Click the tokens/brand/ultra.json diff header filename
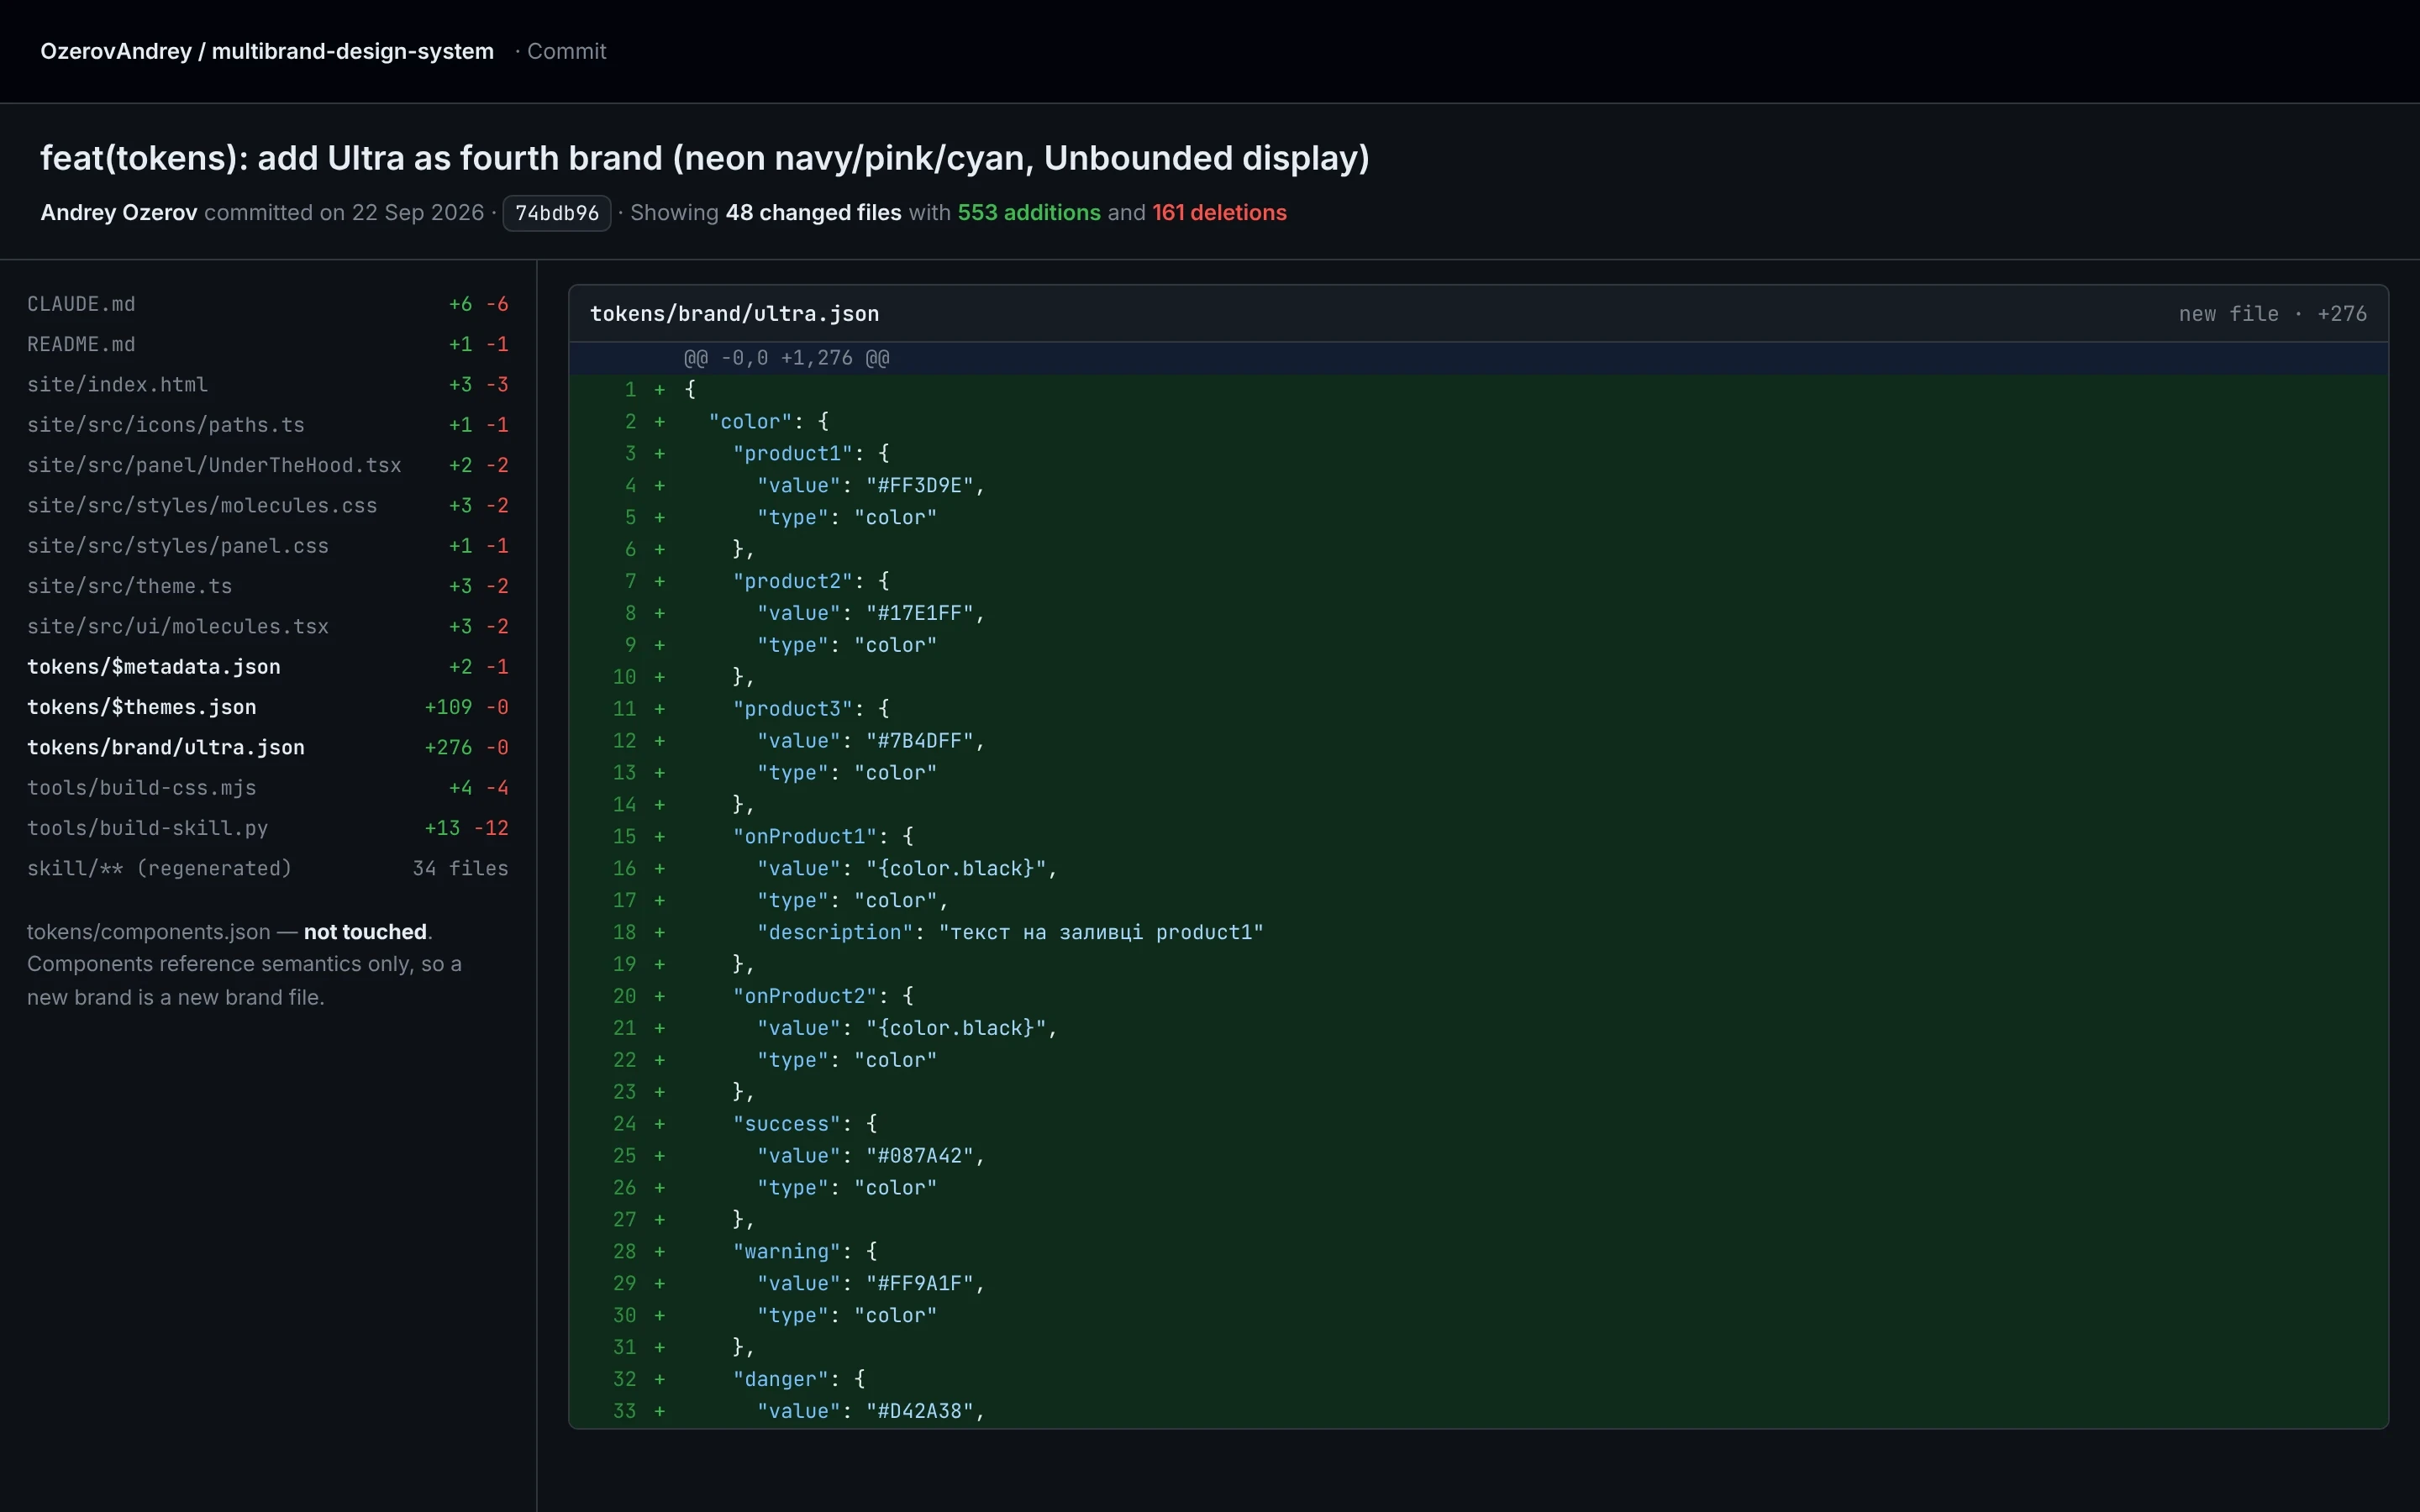 point(734,314)
